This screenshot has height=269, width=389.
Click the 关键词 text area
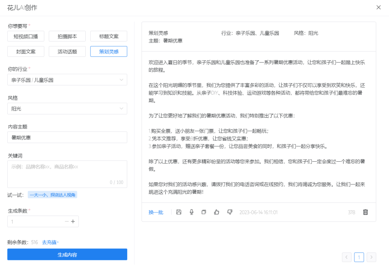[67, 174]
